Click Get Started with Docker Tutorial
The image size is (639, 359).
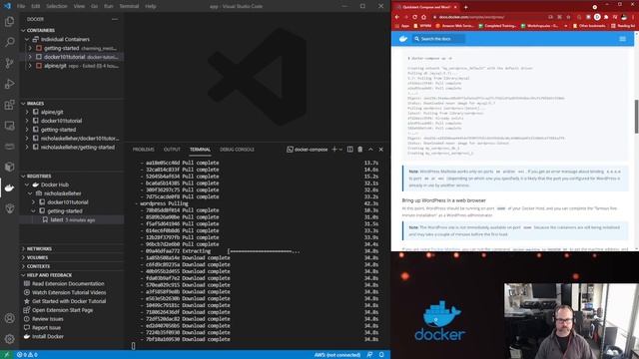click(69, 301)
